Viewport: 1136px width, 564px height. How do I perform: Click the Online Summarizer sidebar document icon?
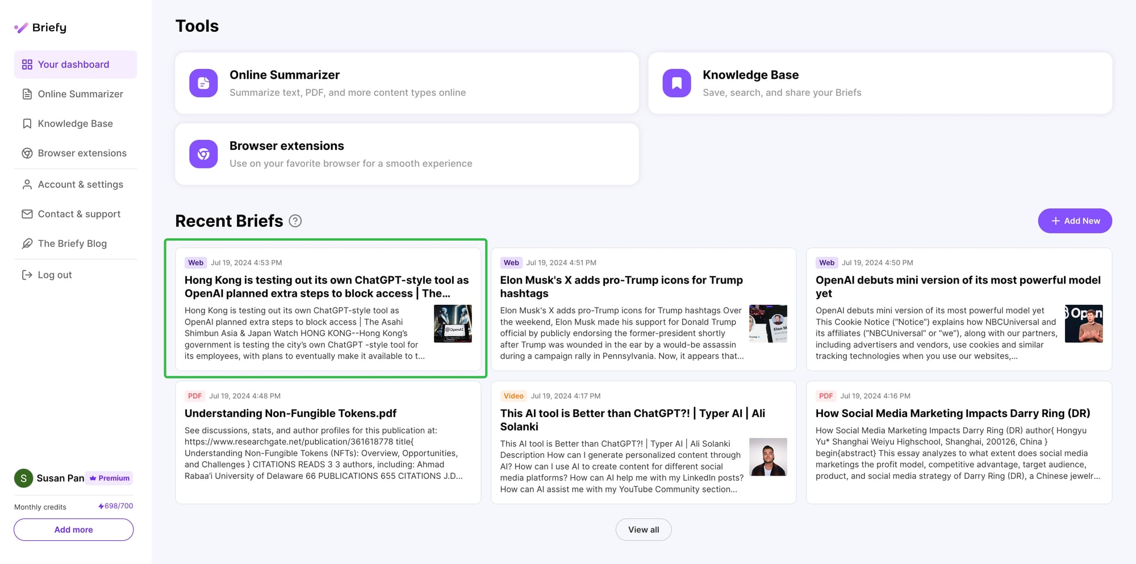[x=27, y=94]
